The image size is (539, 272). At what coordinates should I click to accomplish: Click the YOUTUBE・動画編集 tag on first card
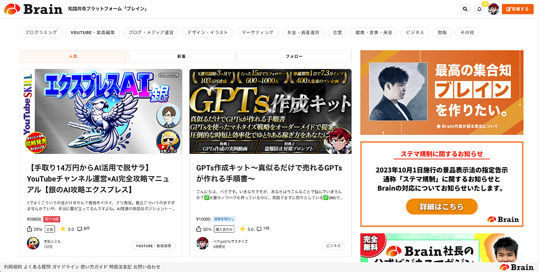[x=153, y=246]
